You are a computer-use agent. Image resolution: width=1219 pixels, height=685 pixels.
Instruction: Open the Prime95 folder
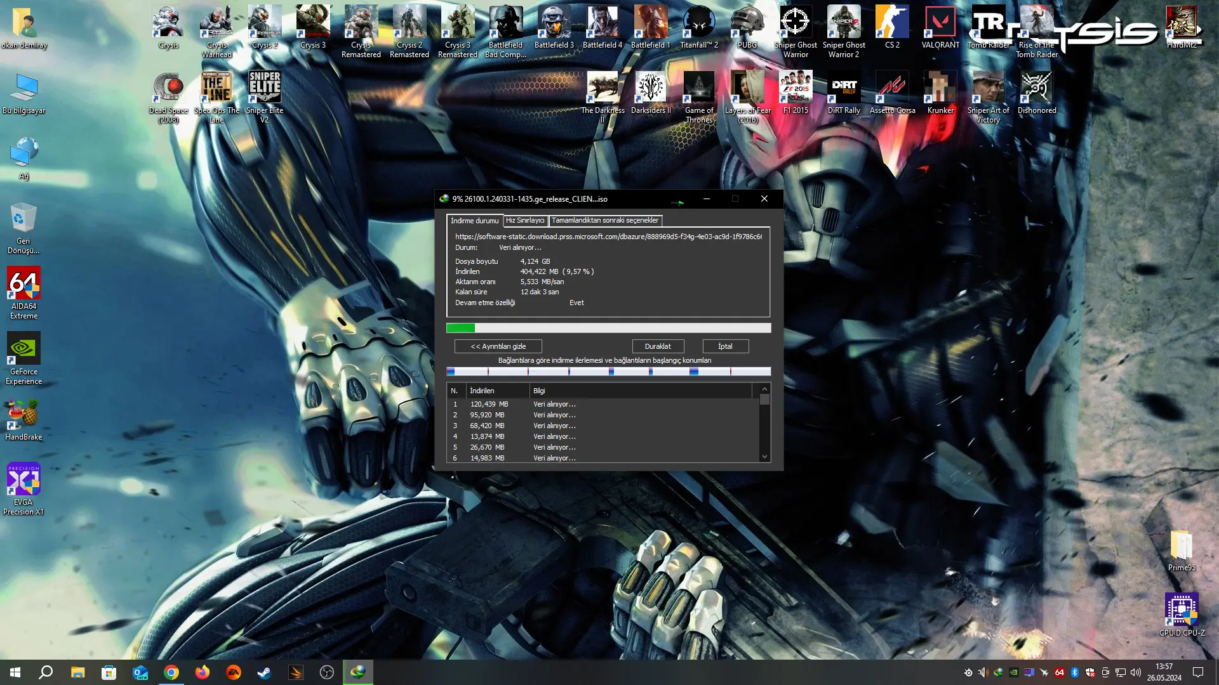pos(1182,549)
